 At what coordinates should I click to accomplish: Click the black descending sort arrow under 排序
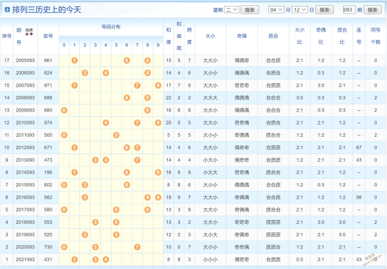[32, 34]
